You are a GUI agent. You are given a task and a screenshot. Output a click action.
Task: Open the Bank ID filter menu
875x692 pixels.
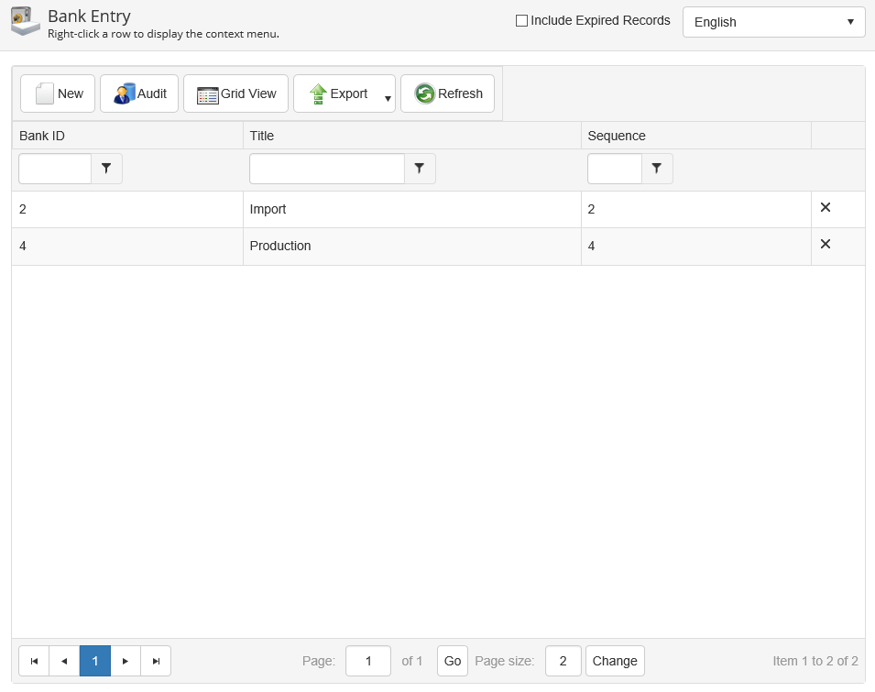pyautogui.click(x=106, y=169)
